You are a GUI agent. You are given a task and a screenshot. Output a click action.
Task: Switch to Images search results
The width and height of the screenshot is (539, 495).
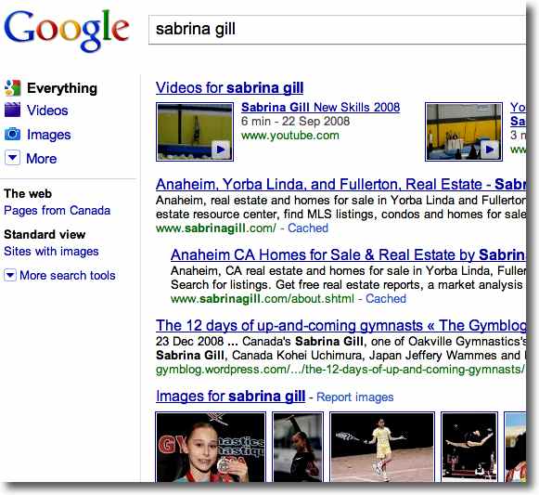(49, 135)
